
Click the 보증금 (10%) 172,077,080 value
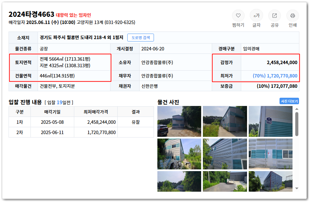pyautogui.click(x=277, y=86)
